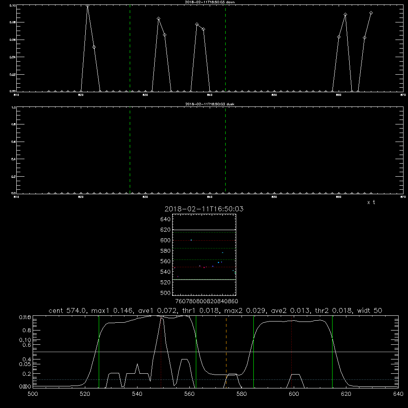Click the left green dashed line in dawn plot

pos(130,48)
